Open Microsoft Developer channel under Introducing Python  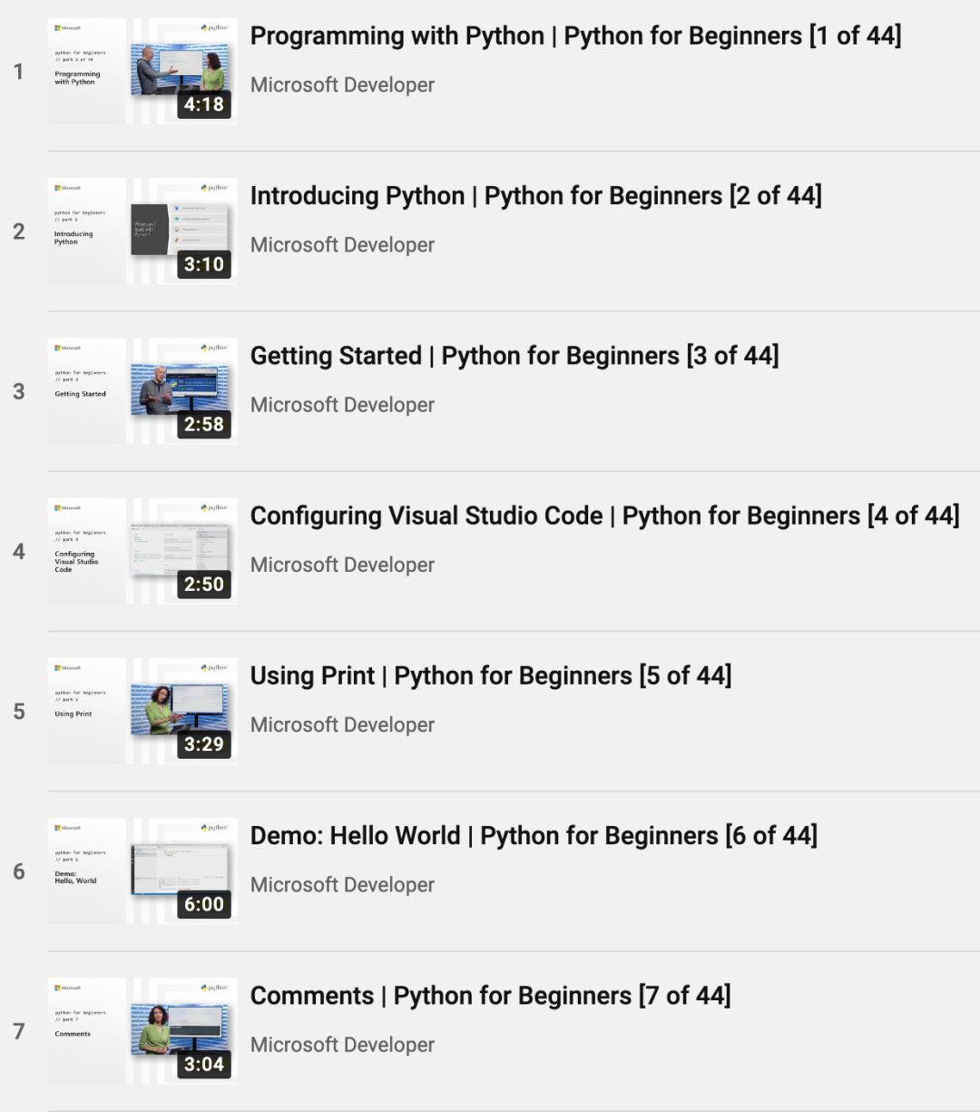pos(342,245)
